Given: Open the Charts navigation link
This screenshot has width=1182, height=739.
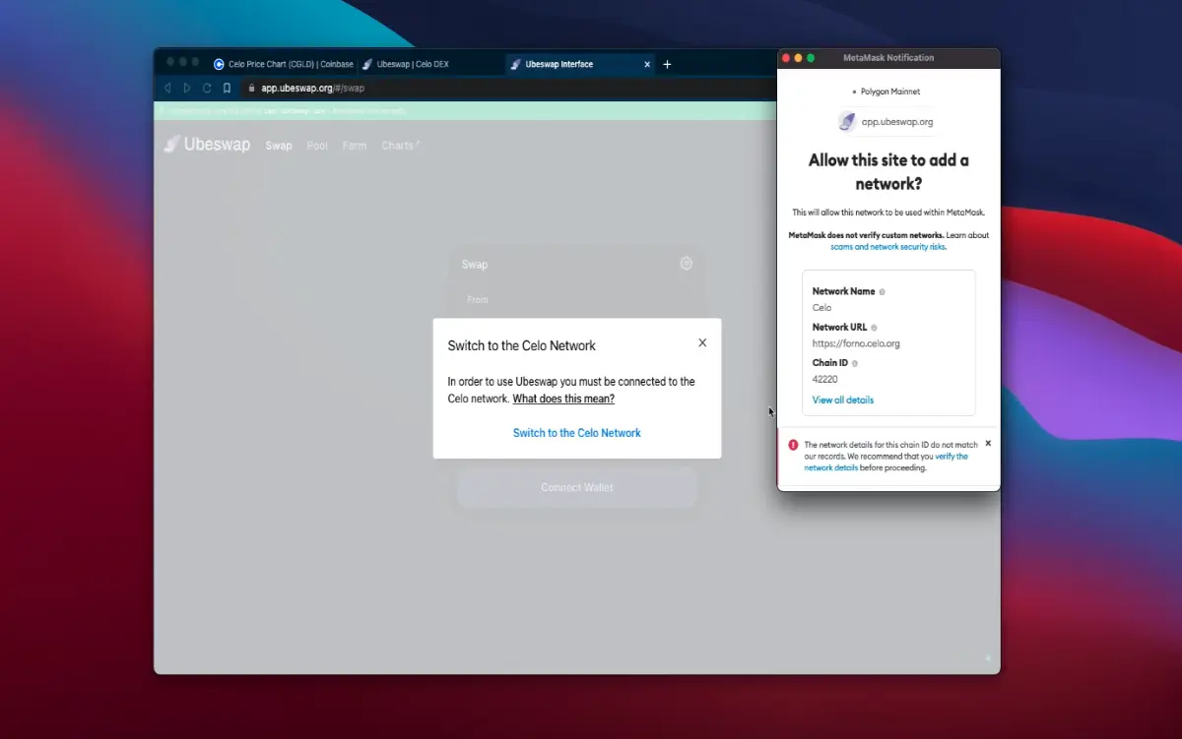Looking at the screenshot, I should [400, 146].
